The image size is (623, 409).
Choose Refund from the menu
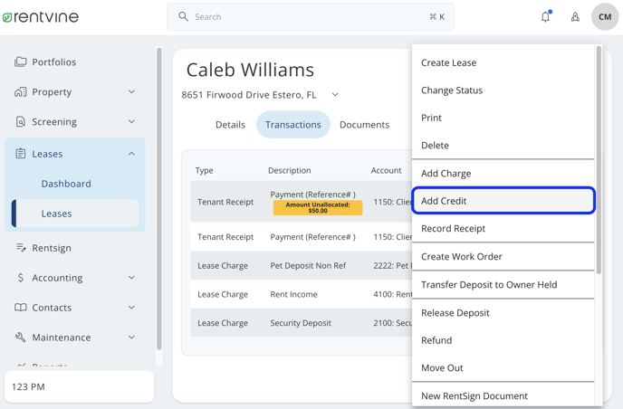(x=503, y=340)
